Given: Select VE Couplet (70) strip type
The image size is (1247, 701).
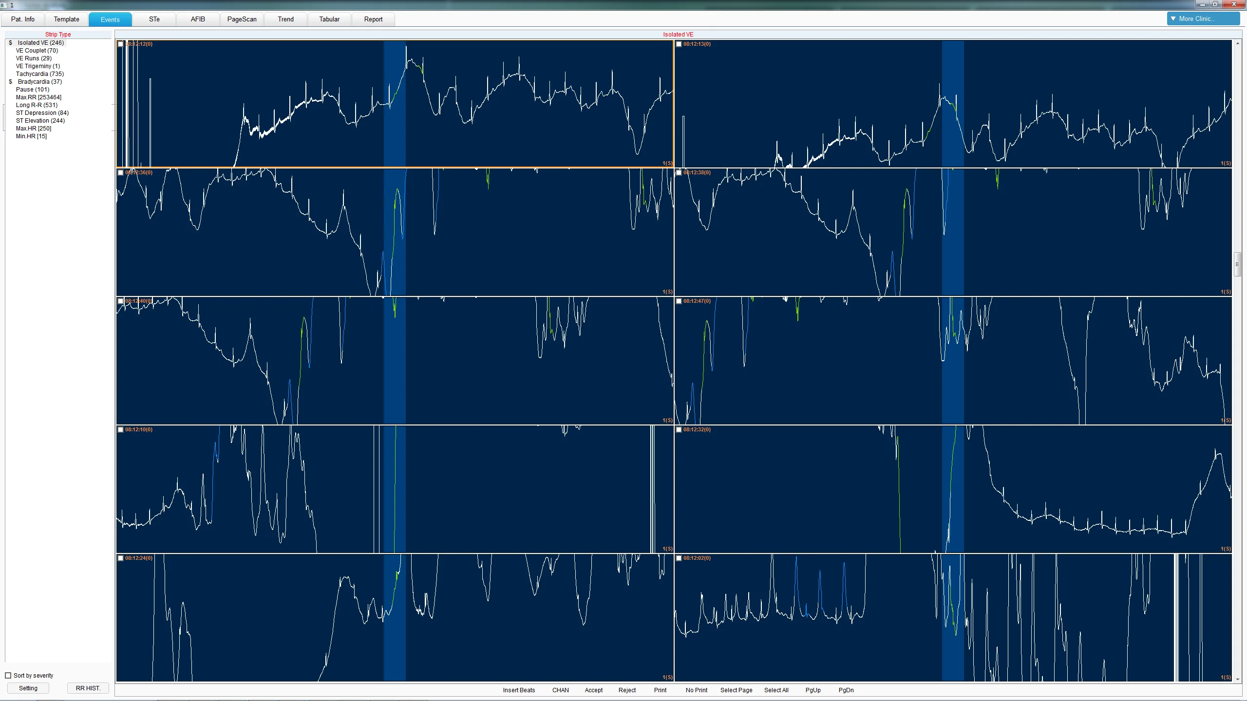Looking at the screenshot, I should (x=37, y=51).
